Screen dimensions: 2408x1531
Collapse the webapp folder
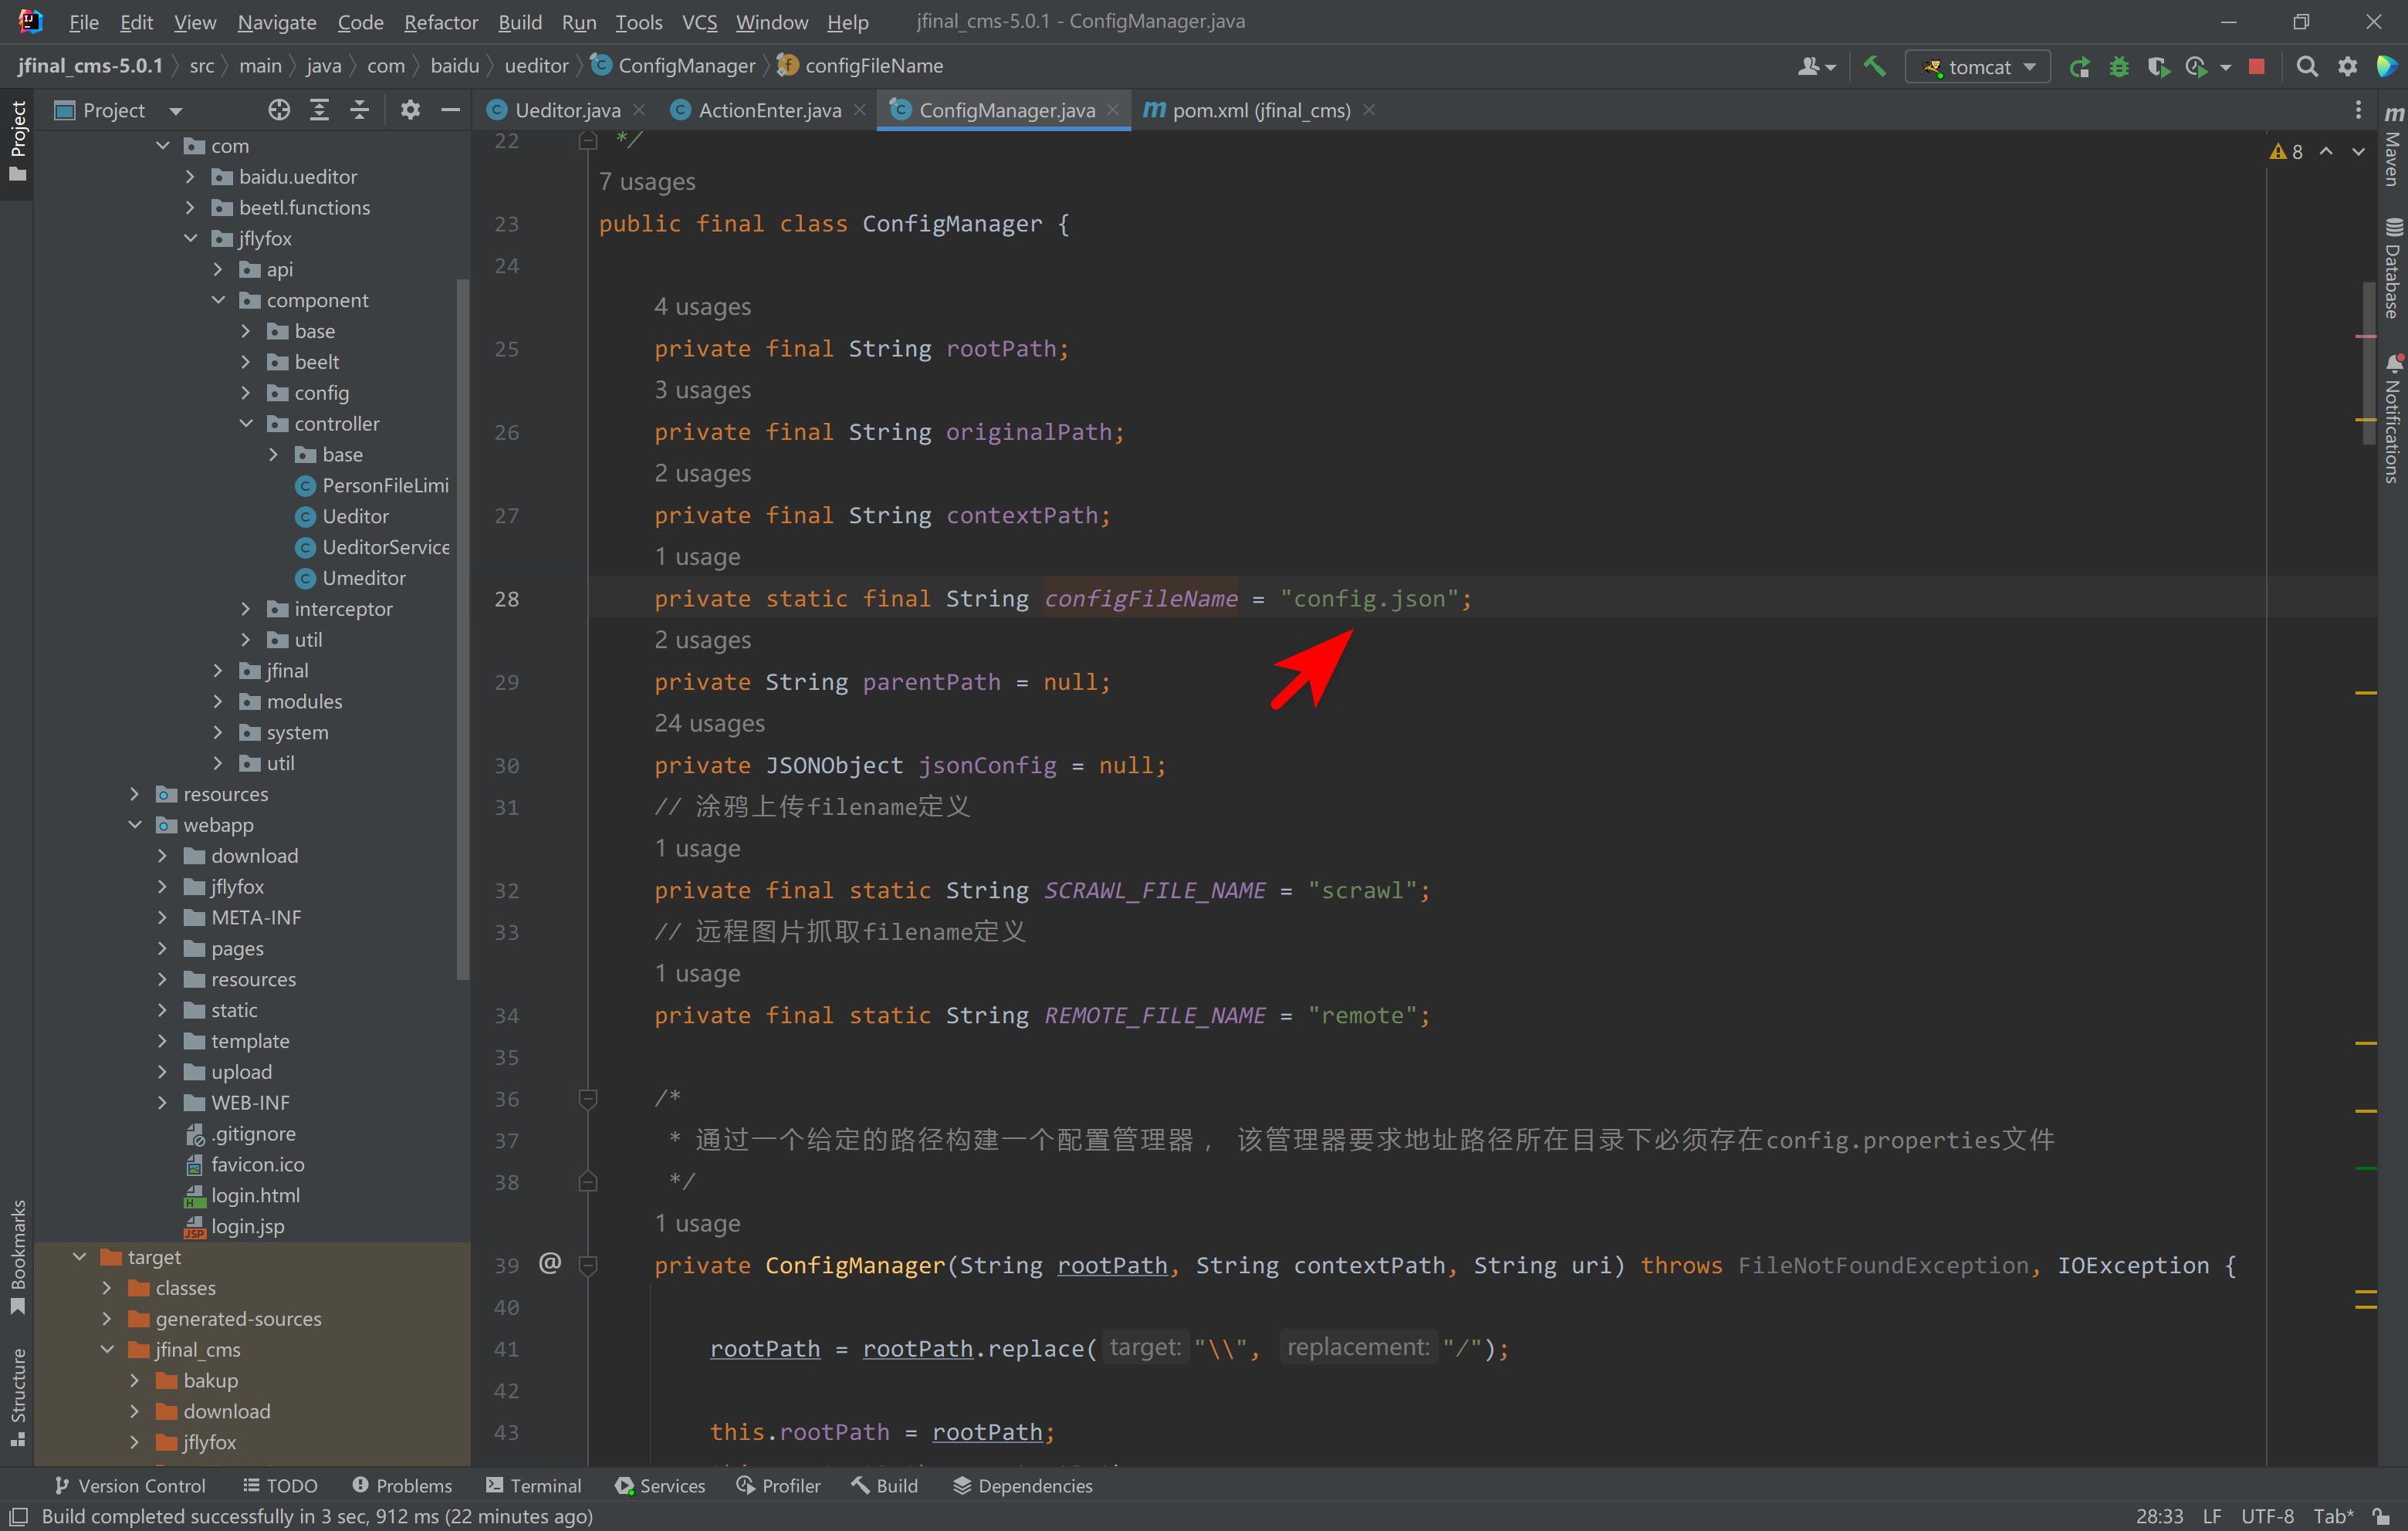(135, 825)
